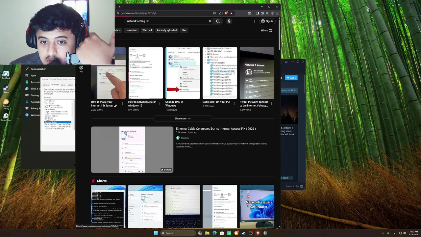Open options for 'If your PC won't connect' short
Viewport: 421px width, 237px height.
[271, 103]
